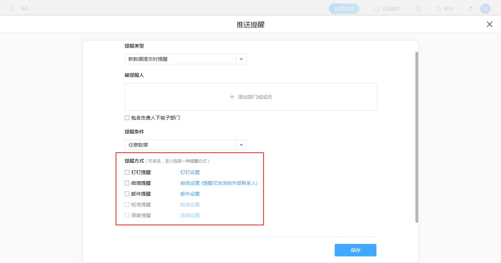This screenshot has width=501, height=263.
Task: Check the 邮件提醒 option
Action: point(127,194)
